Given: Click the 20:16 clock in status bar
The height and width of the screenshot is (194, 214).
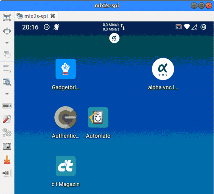Looking at the screenshot, I should [x=30, y=27].
